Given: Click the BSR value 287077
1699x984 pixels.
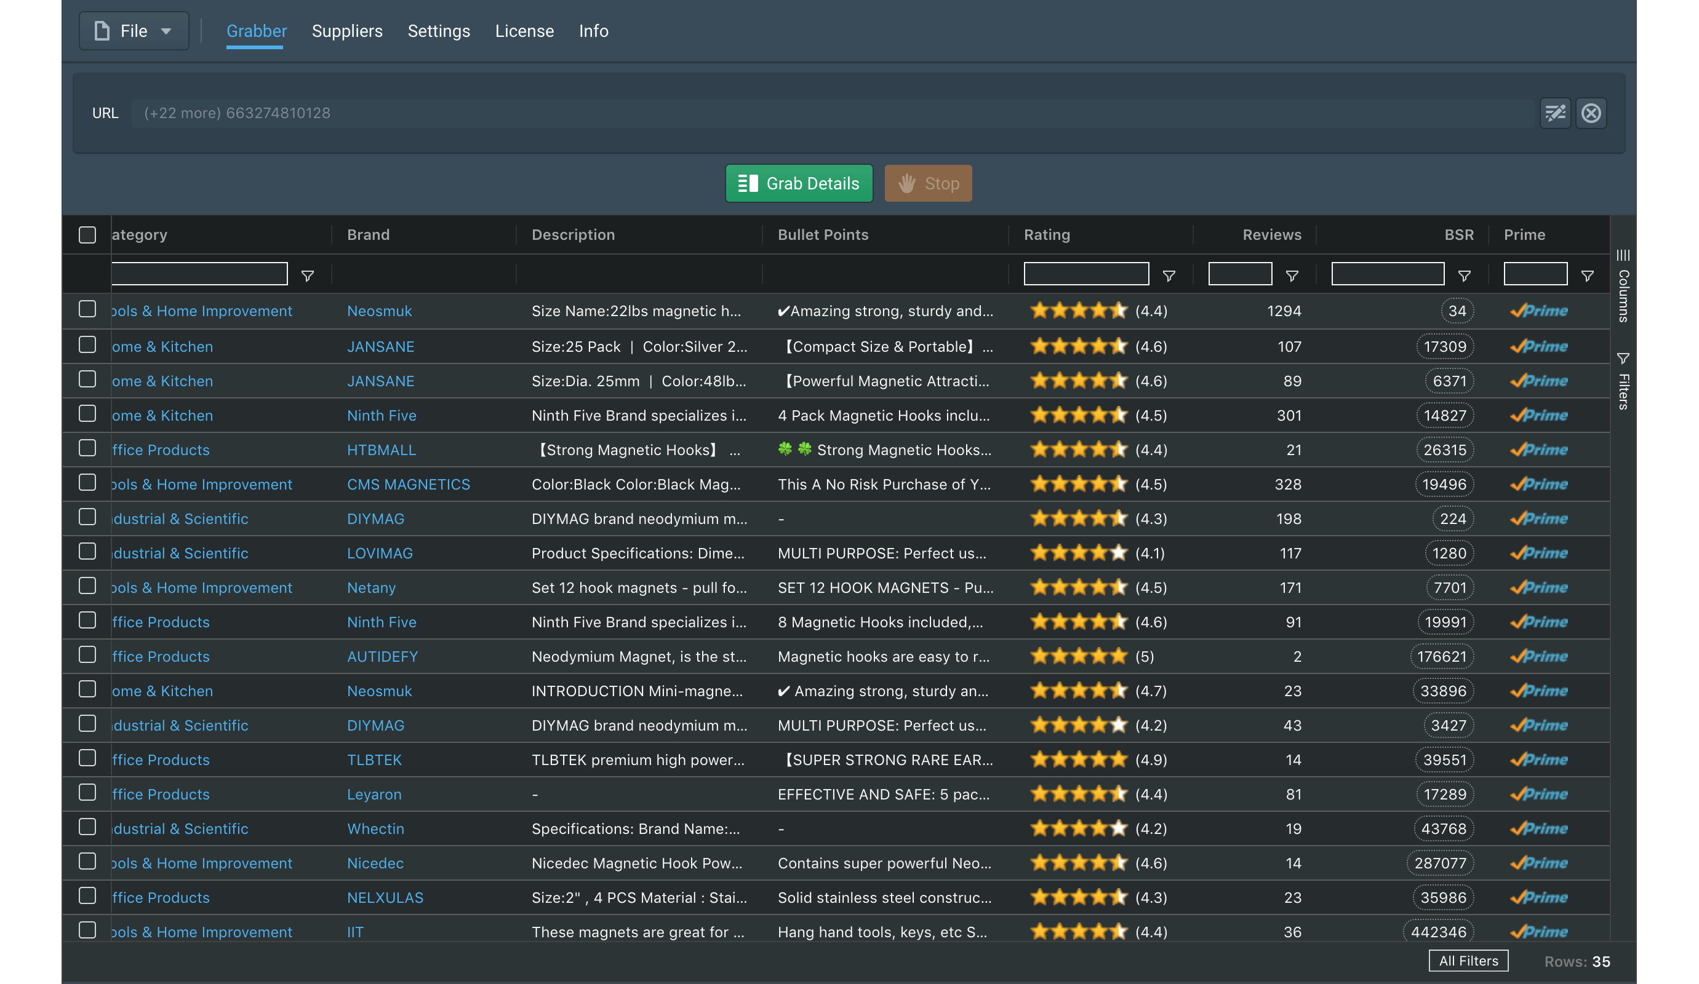Looking at the screenshot, I should [1439, 863].
